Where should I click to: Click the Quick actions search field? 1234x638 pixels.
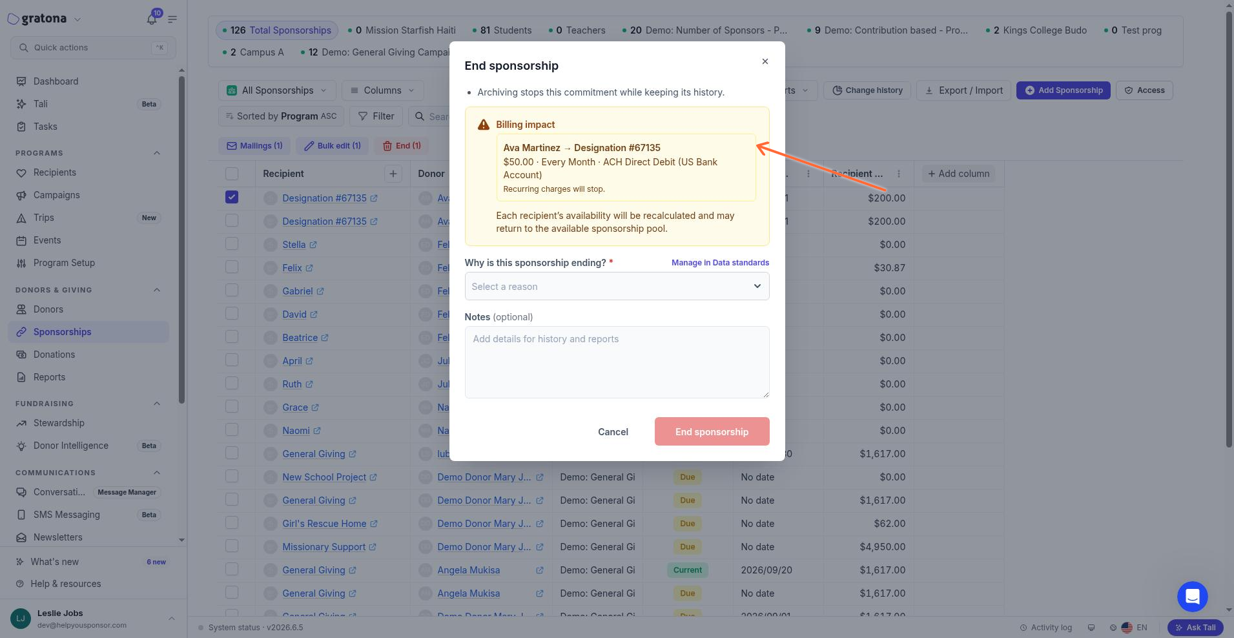[x=93, y=48]
